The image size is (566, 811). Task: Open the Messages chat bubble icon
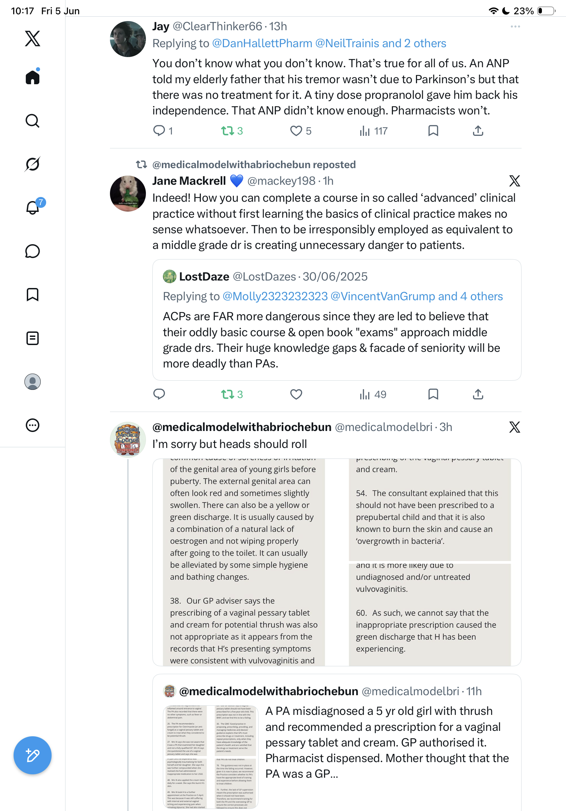(x=33, y=251)
